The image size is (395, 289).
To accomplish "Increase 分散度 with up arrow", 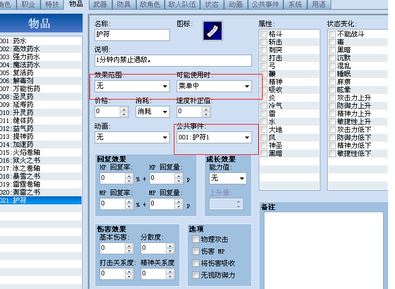I will (170, 246).
